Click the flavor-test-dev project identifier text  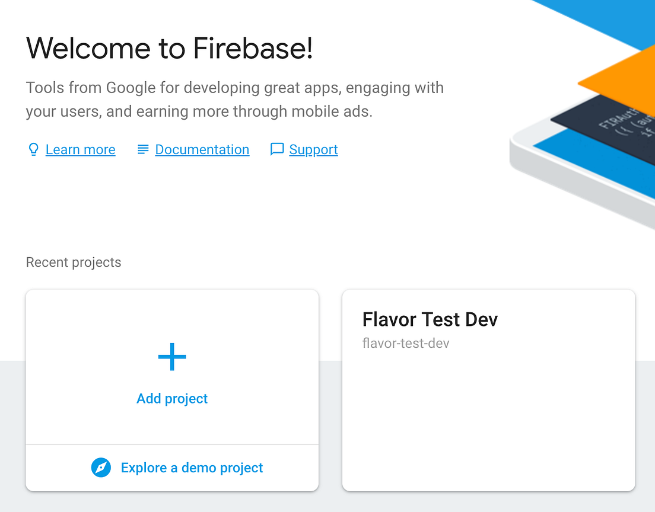[406, 343]
